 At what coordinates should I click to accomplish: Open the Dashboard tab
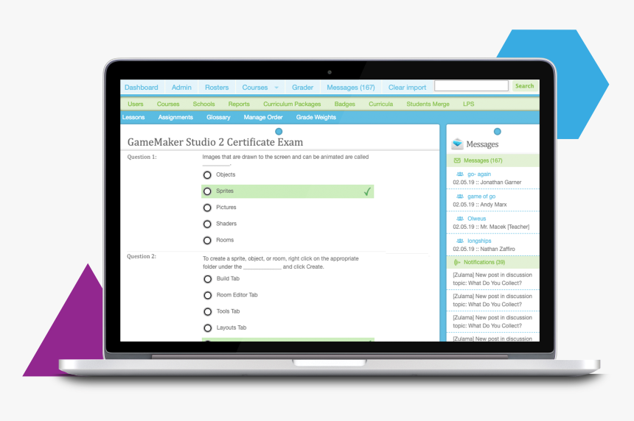pos(141,87)
